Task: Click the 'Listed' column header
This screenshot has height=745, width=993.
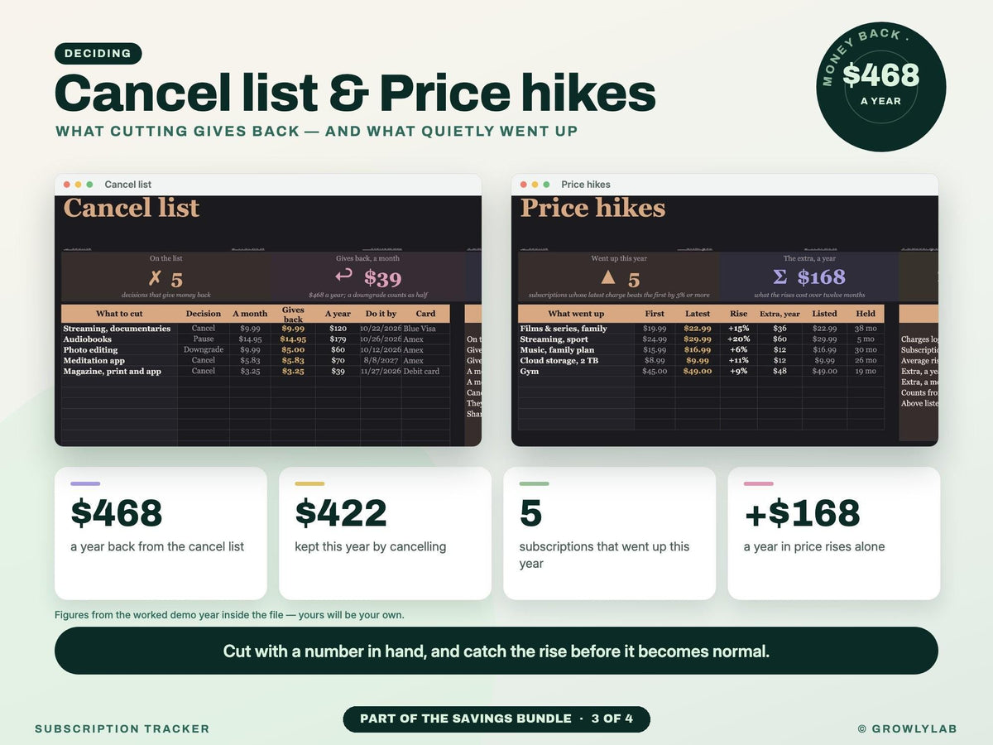Action: click(824, 314)
